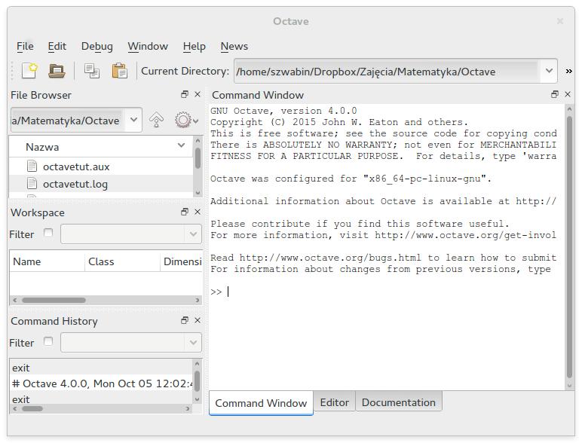
Task: Open the File menu
Action: tap(25, 46)
